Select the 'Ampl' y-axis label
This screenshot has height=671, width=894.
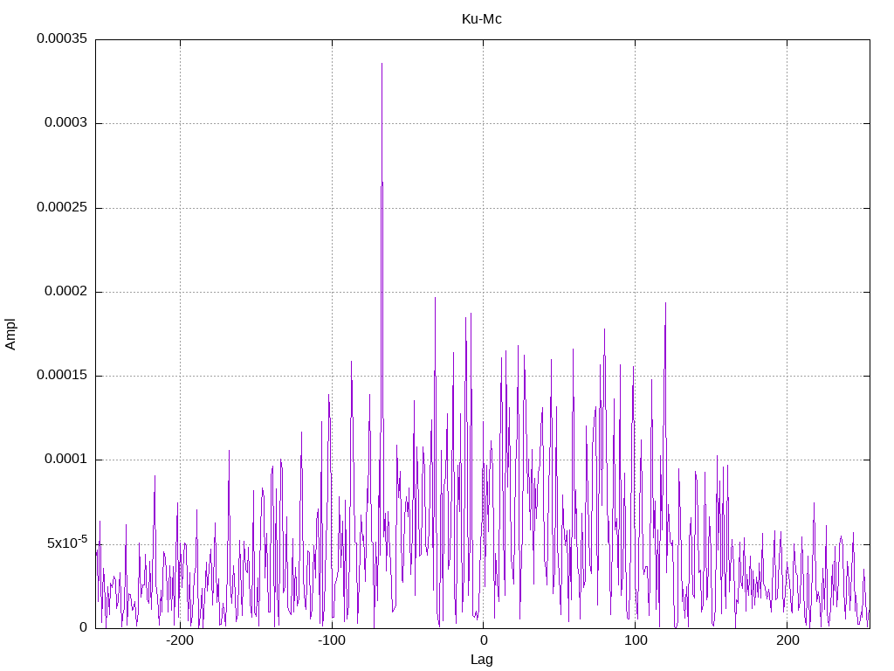point(10,335)
